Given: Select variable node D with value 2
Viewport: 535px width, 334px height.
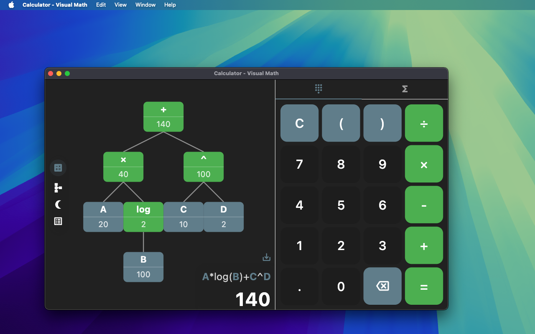Looking at the screenshot, I should [x=224, y=217].
